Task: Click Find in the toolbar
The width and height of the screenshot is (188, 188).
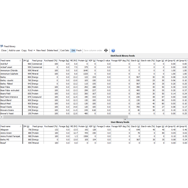Action: point(30,50)
